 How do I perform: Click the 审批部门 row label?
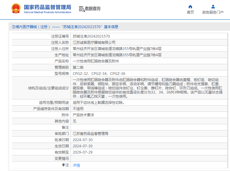(x=62, y=134)
